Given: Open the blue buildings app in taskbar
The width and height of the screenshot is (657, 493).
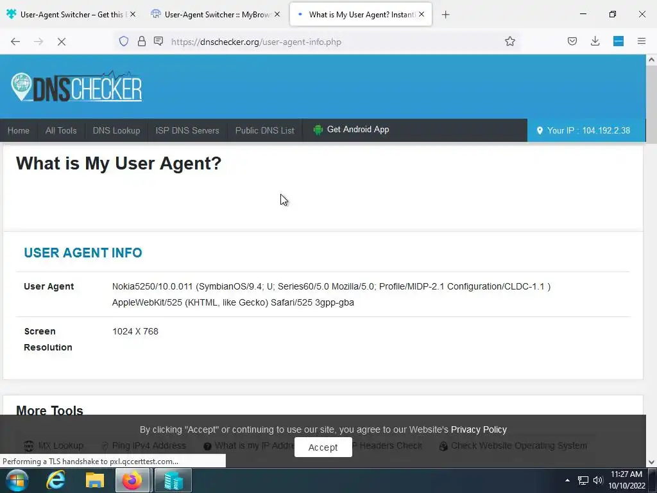Looking at the screenshot, I should point(173,480).
